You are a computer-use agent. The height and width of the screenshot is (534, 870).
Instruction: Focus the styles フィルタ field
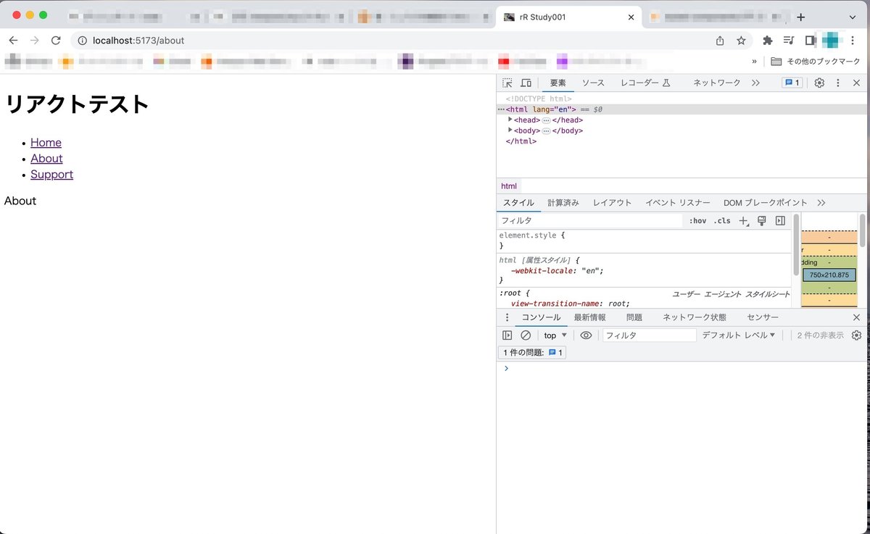click(590, 220)
